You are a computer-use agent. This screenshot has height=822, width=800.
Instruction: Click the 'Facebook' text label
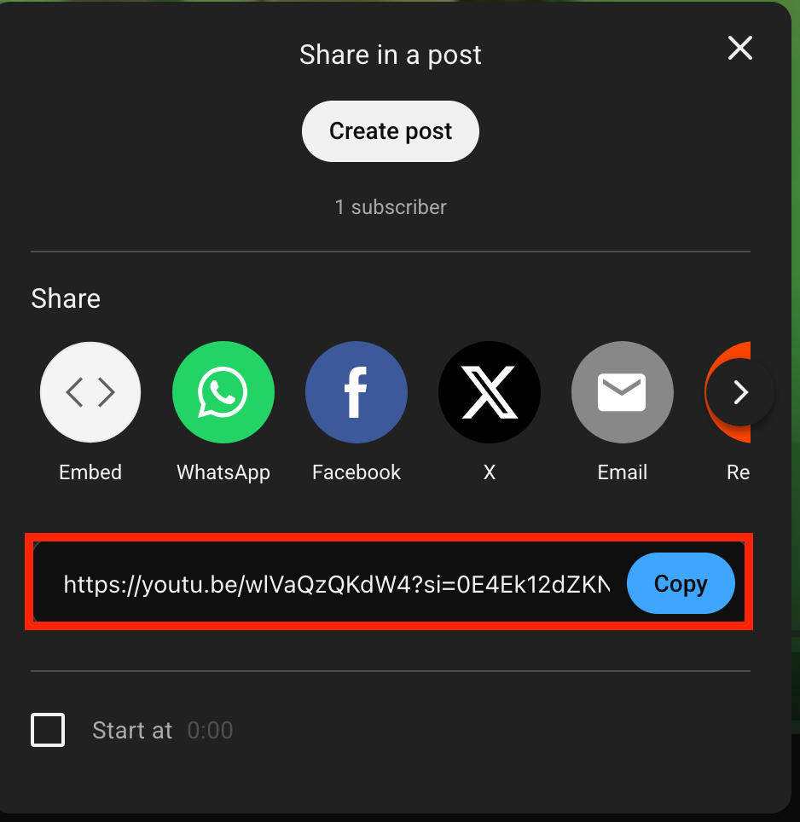pyautogui.click(x=357, y=472)
